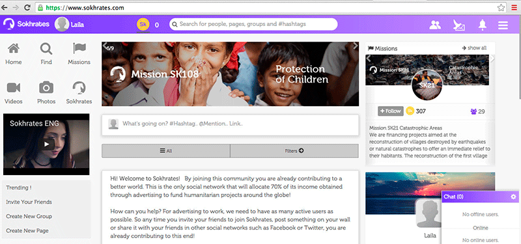Play the Sokhrates ENG video

click(46, 144)
